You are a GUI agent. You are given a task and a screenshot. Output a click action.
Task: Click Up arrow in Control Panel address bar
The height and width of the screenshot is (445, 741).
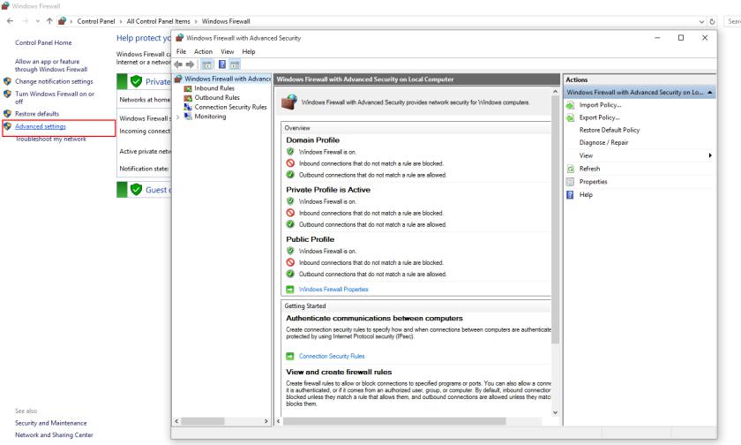[49, 21]
